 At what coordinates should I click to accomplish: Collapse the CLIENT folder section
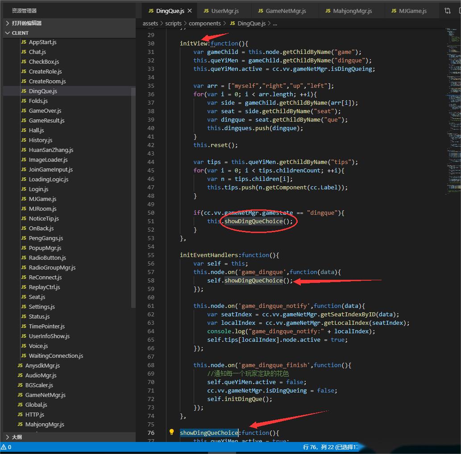[x=20, y=33]
